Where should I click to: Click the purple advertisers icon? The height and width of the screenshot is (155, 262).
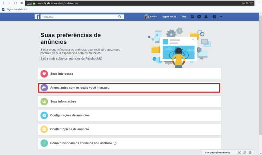click(44, 87)
